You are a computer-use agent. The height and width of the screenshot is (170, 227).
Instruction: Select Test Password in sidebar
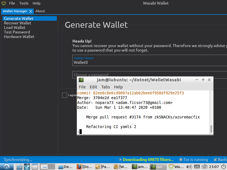tap(30, 32)
